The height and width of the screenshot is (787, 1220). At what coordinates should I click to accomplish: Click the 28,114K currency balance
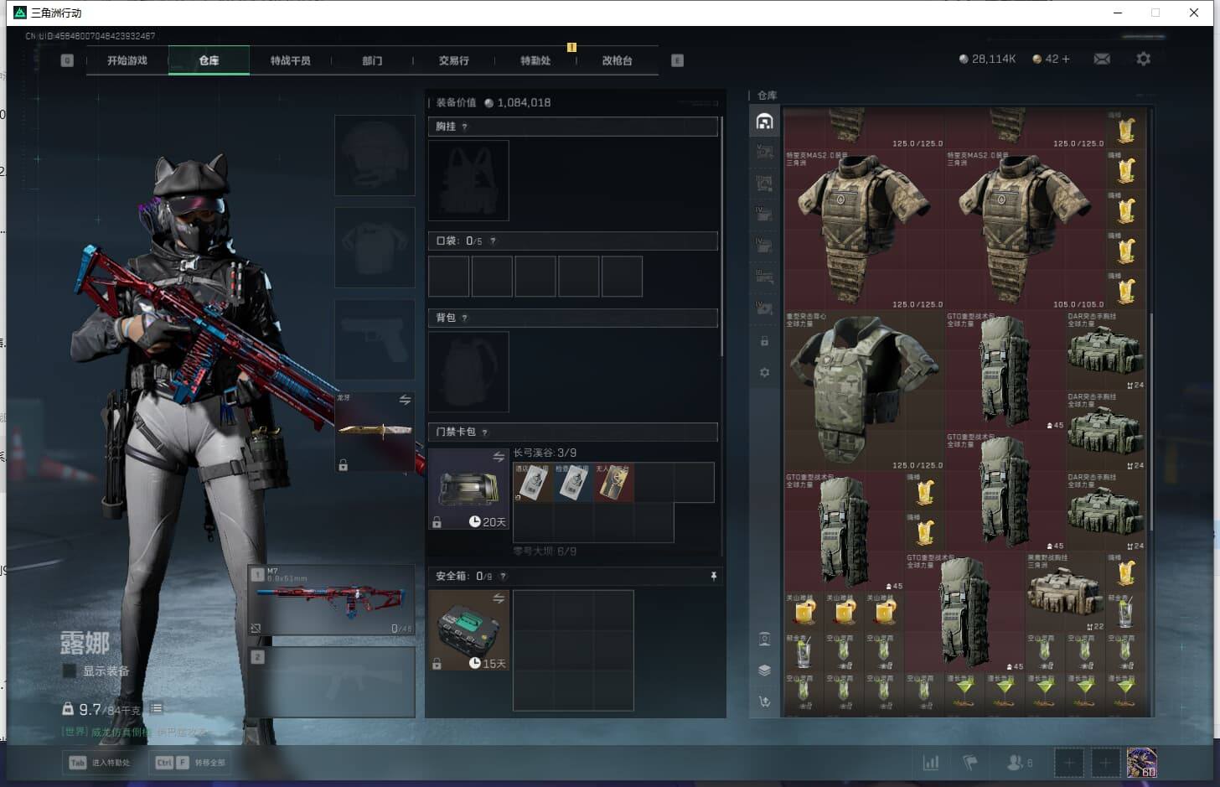(x=987, y=59)
